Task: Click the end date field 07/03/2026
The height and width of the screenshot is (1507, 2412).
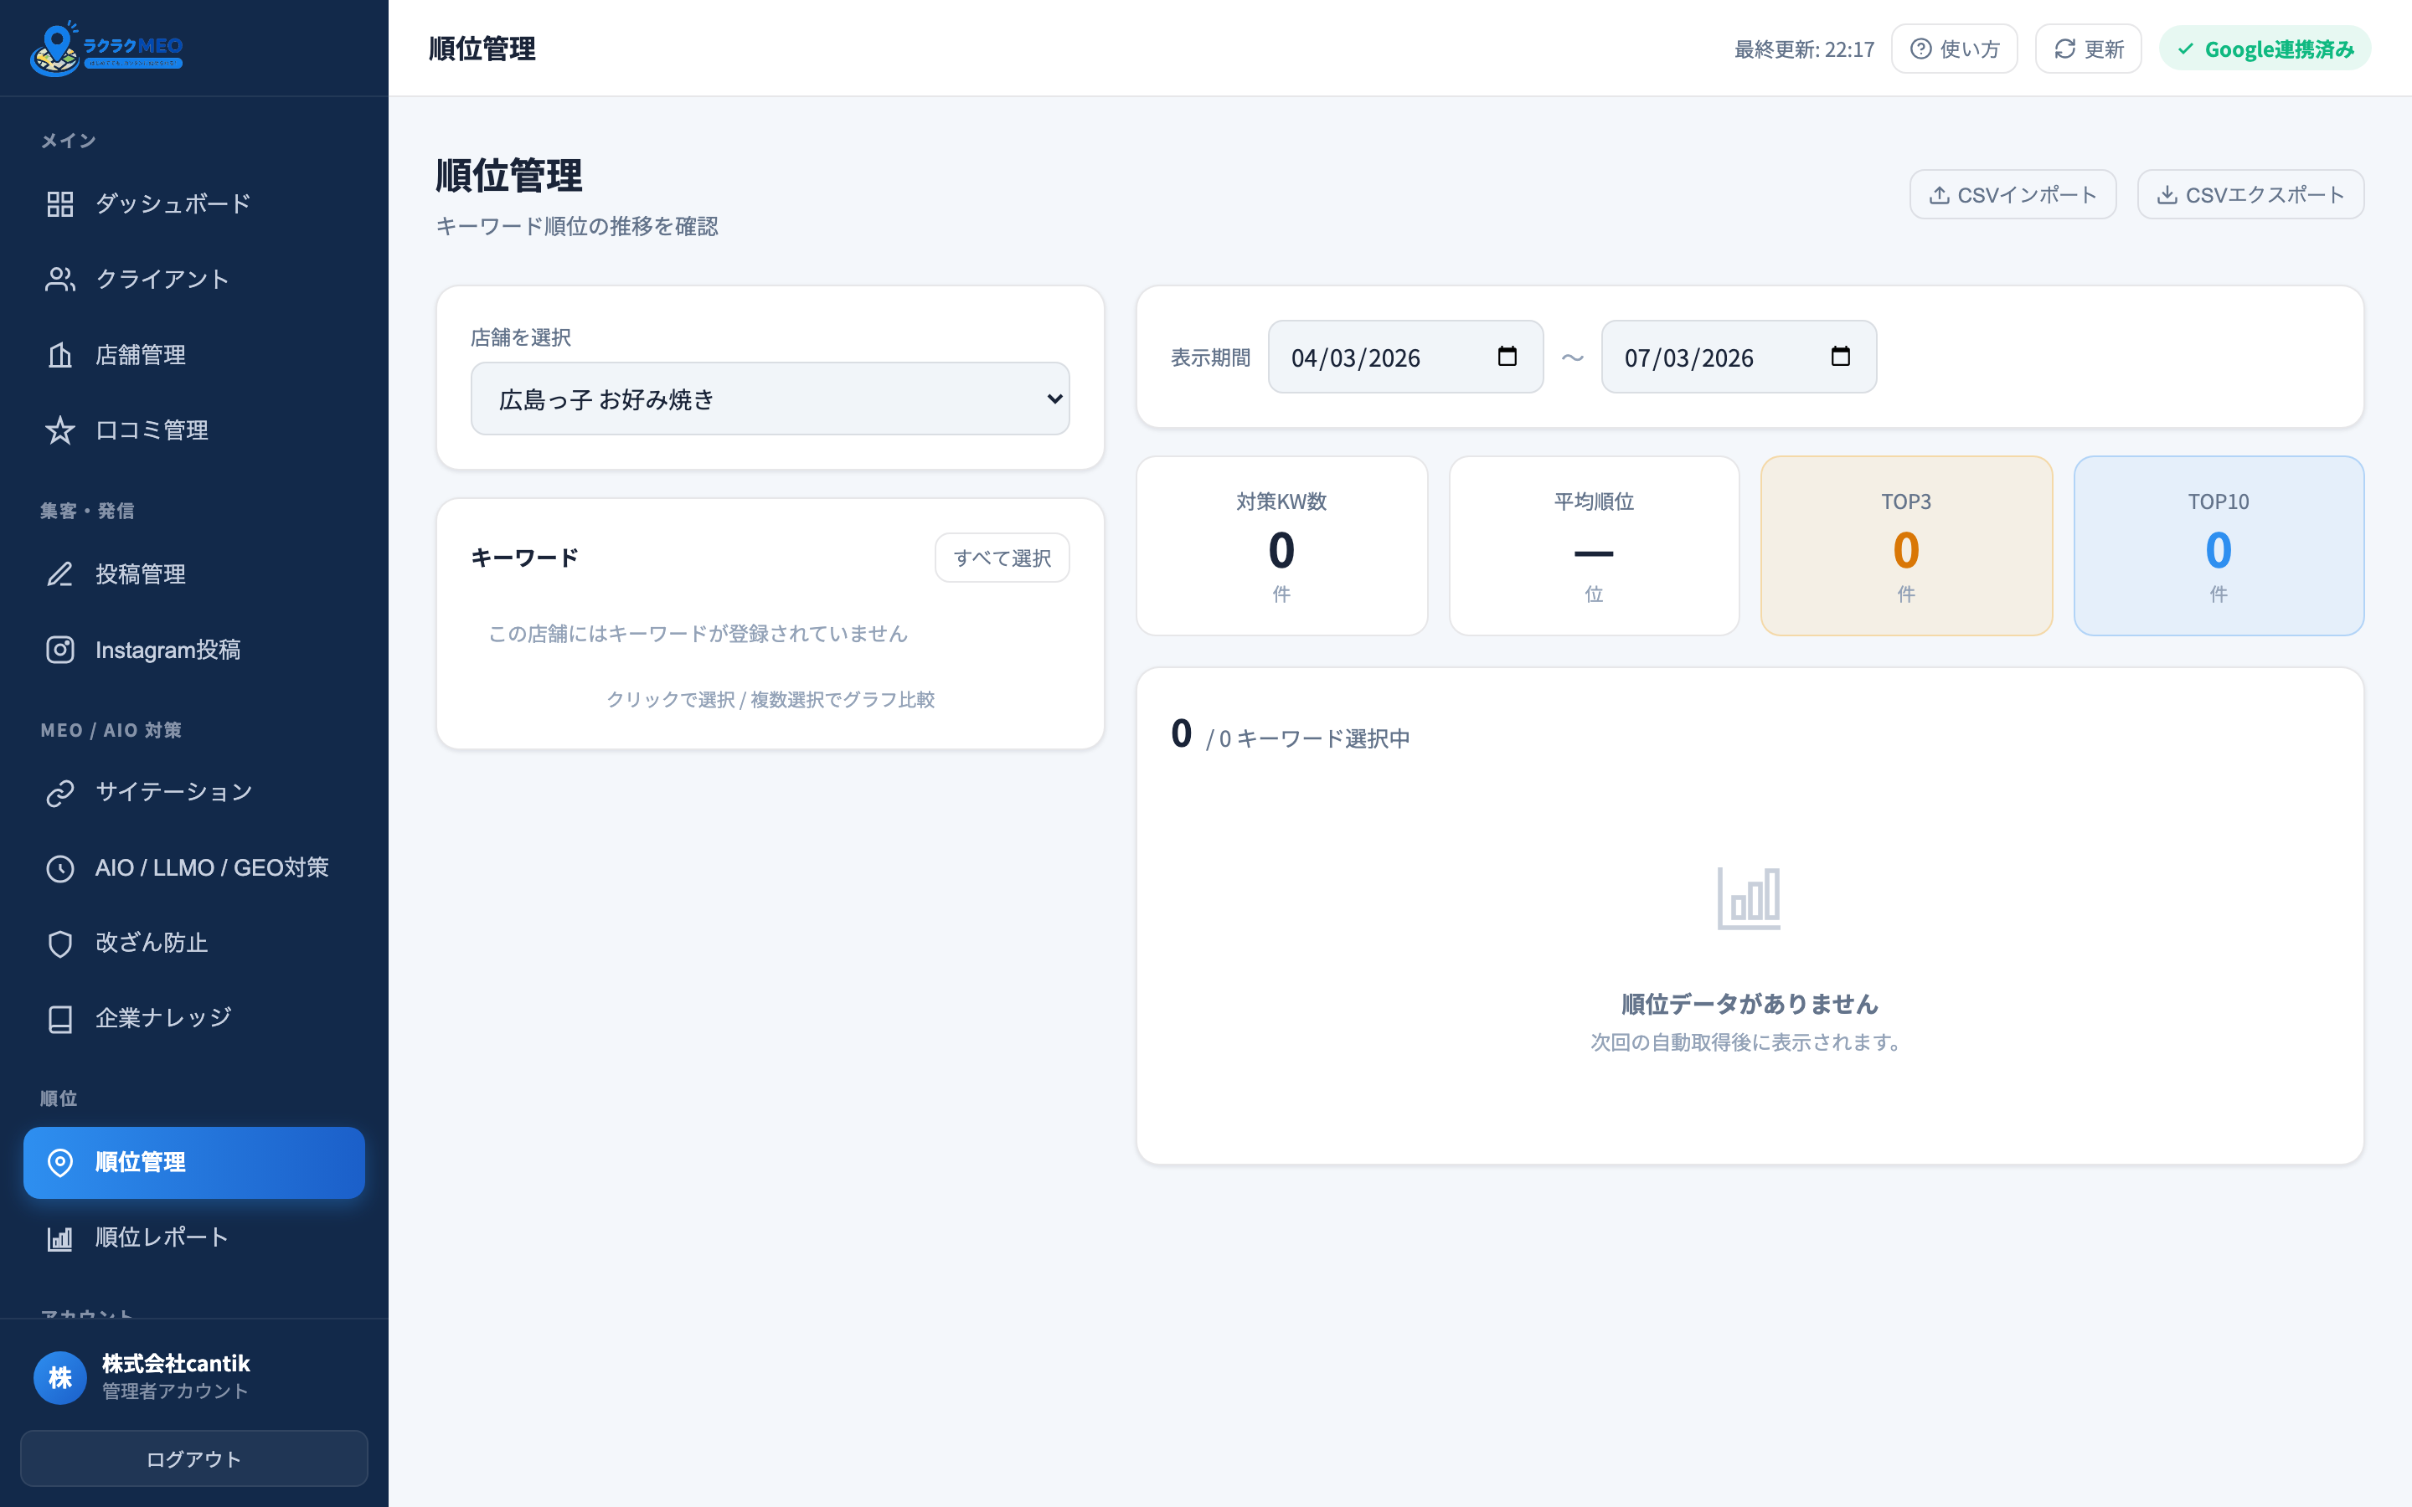Action: [x=1739, y=357]
